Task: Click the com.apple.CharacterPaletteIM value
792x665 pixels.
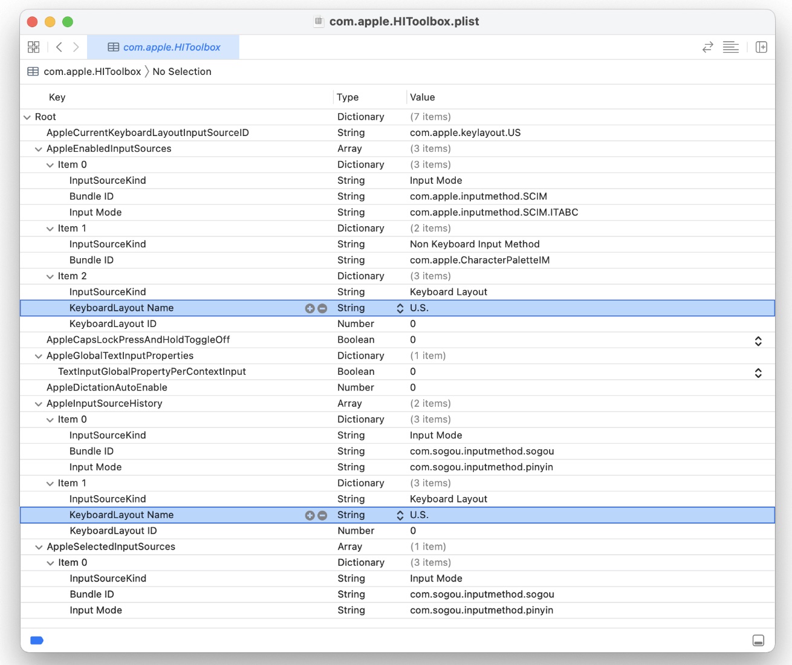Action: (479, 261)
